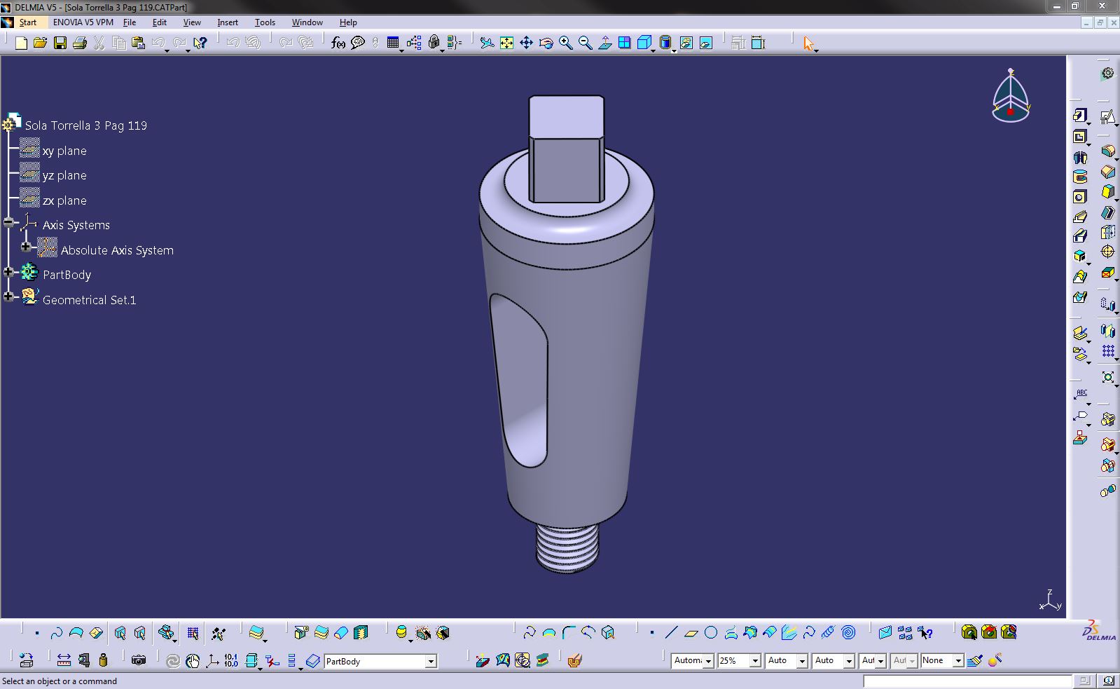Open the shading view mode dropdown arrow
The width and height of the screenshot is (1120, 689).
pyautogui.click(x=674, y=50)
